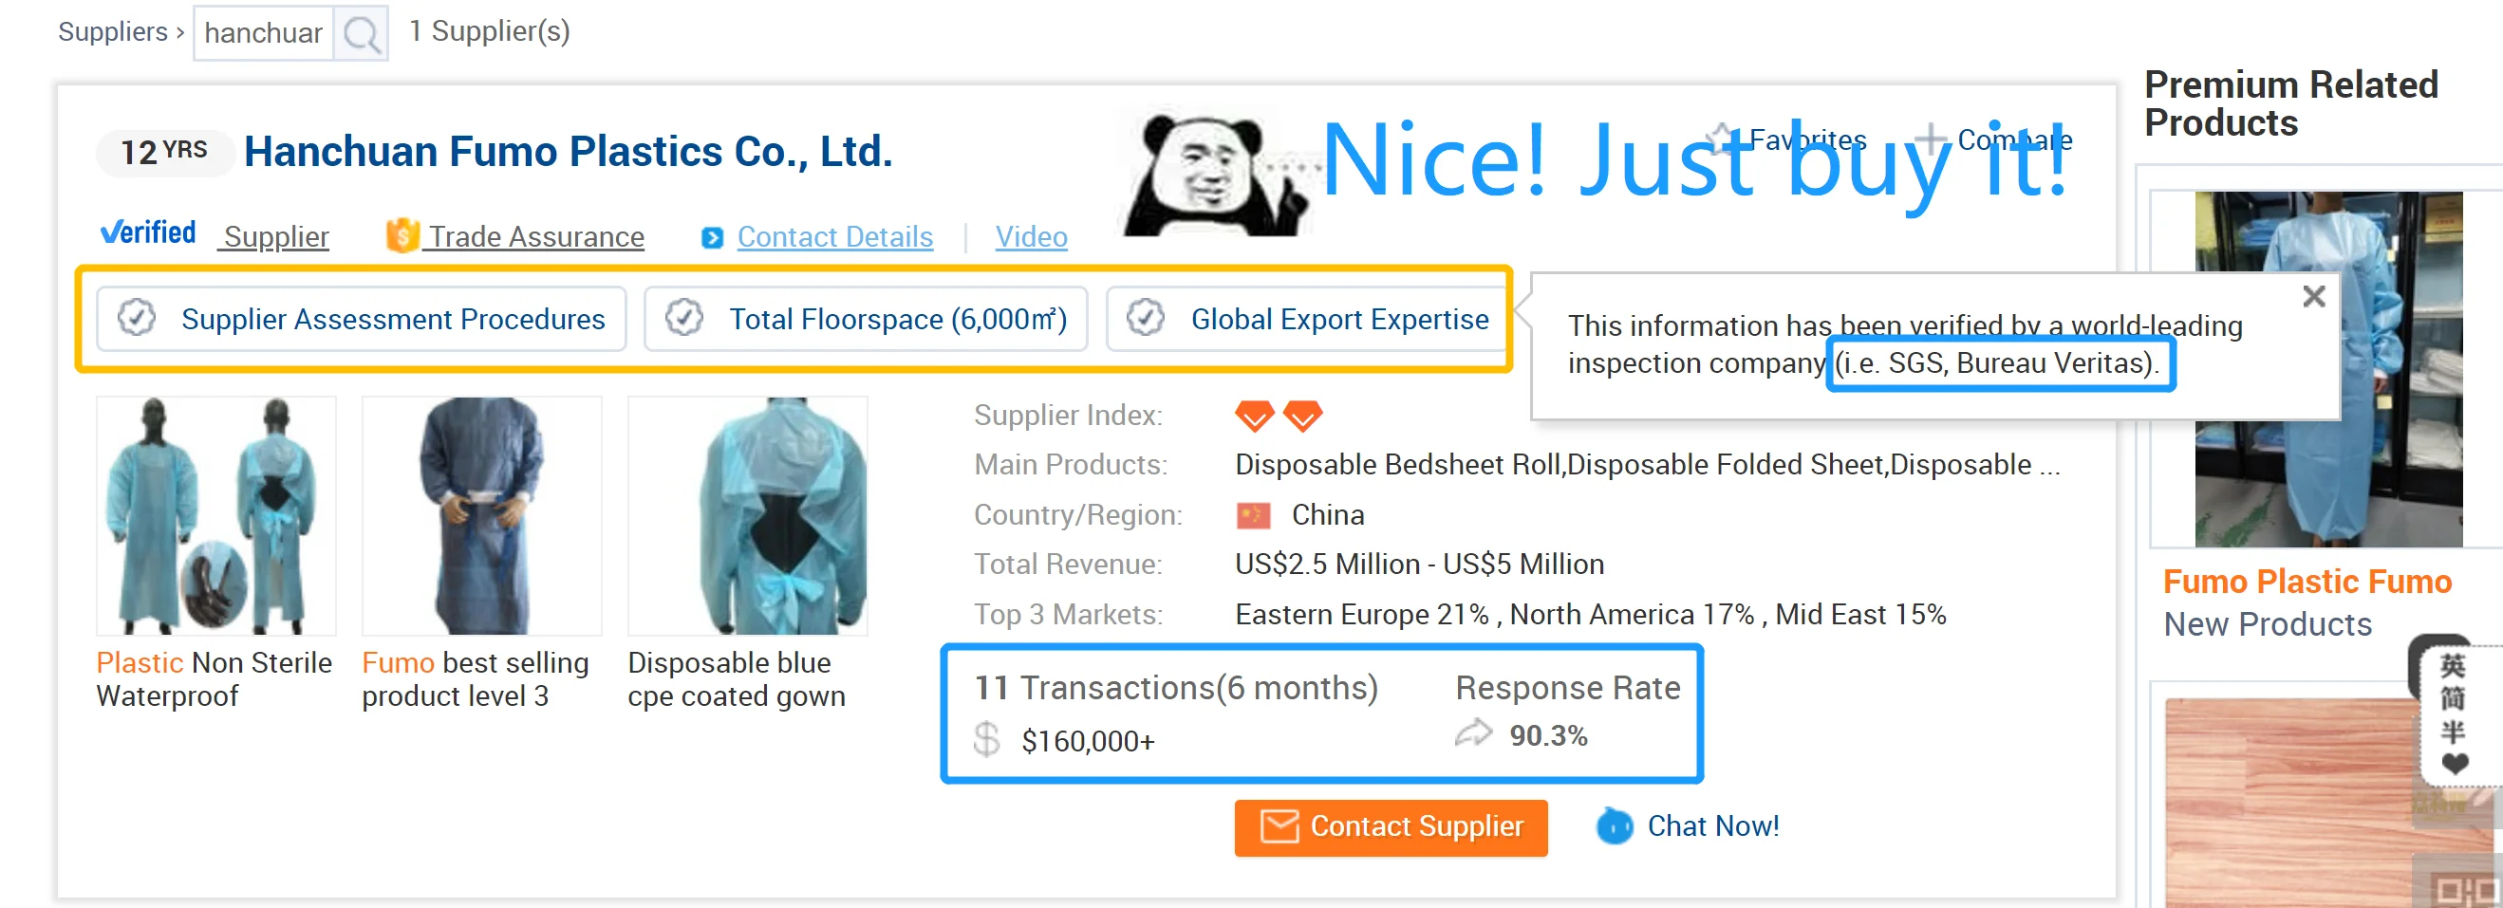Image resolution: width=2503 pixels, height=908 pixels.
Task: Open the Video link
Action: (x=1031, y=237)
